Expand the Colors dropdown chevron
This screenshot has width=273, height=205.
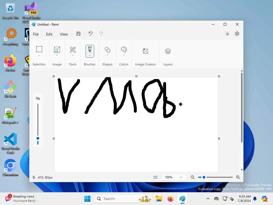[x=124, y=55]
